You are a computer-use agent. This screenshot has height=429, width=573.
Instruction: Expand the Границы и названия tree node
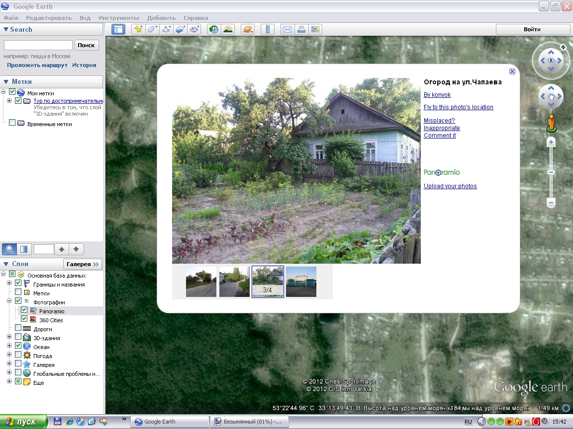click(x=9, y=284)
